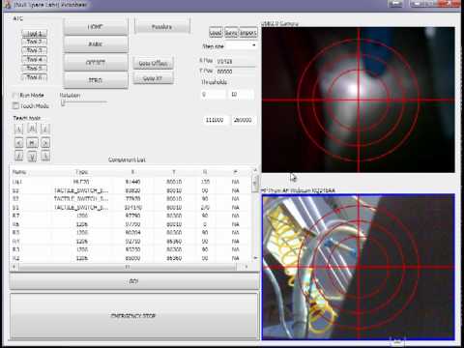This screenshot has width=464, height=348.
Task: Select Tool 3 in ATC group
Action: pos(35,50)
